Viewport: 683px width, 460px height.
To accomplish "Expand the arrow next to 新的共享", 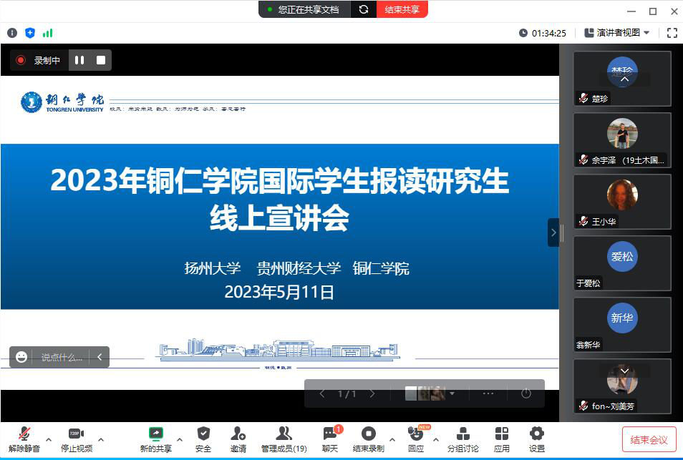I will (x=179, y=439).
